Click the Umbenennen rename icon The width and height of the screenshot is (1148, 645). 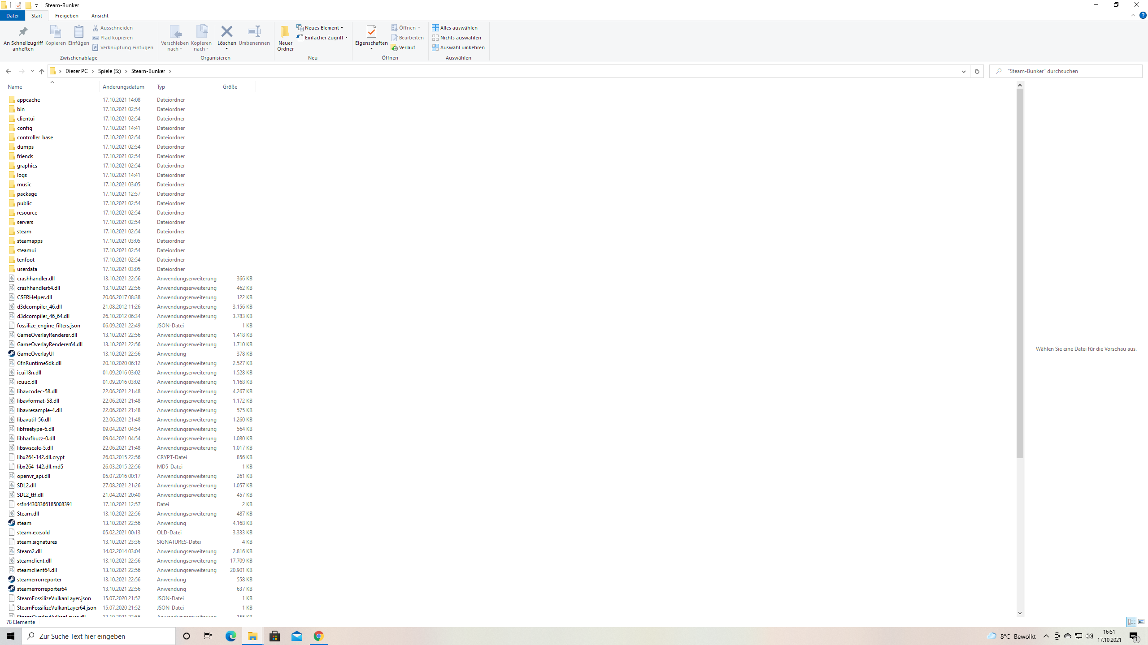click(254, 32)
